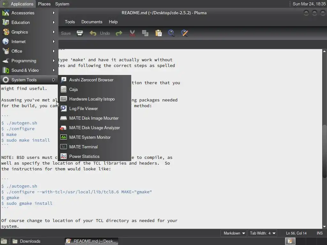The image size is (327, 245).
Task: Click the MATE Terminal icon
Action: pyautogui.click(x=64, y=147)
